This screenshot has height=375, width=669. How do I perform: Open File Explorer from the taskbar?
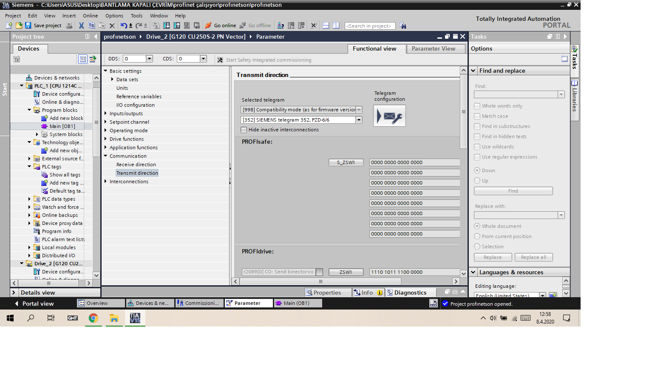(114, 318)
